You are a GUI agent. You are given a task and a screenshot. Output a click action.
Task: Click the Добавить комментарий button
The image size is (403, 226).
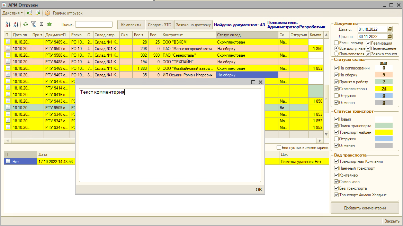(365, 208)
